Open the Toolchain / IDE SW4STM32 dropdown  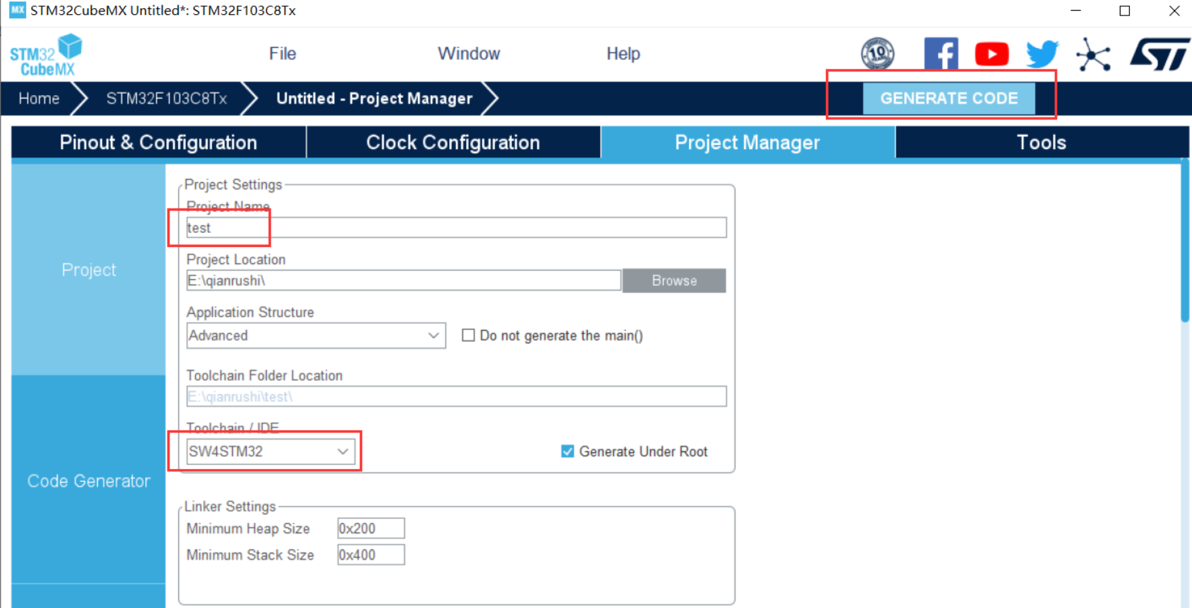270,451
